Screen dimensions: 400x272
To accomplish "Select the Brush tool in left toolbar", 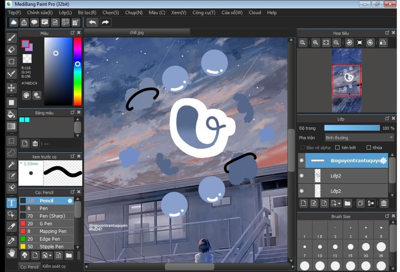I will [11, 38].
